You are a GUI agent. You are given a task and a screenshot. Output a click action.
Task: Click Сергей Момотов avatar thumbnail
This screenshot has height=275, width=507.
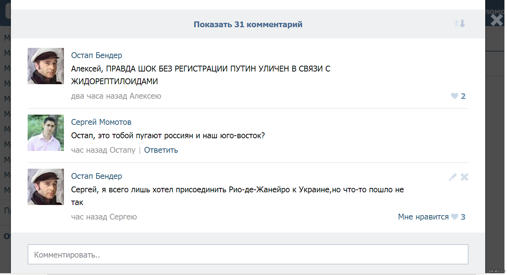click(x=46, y=133)
